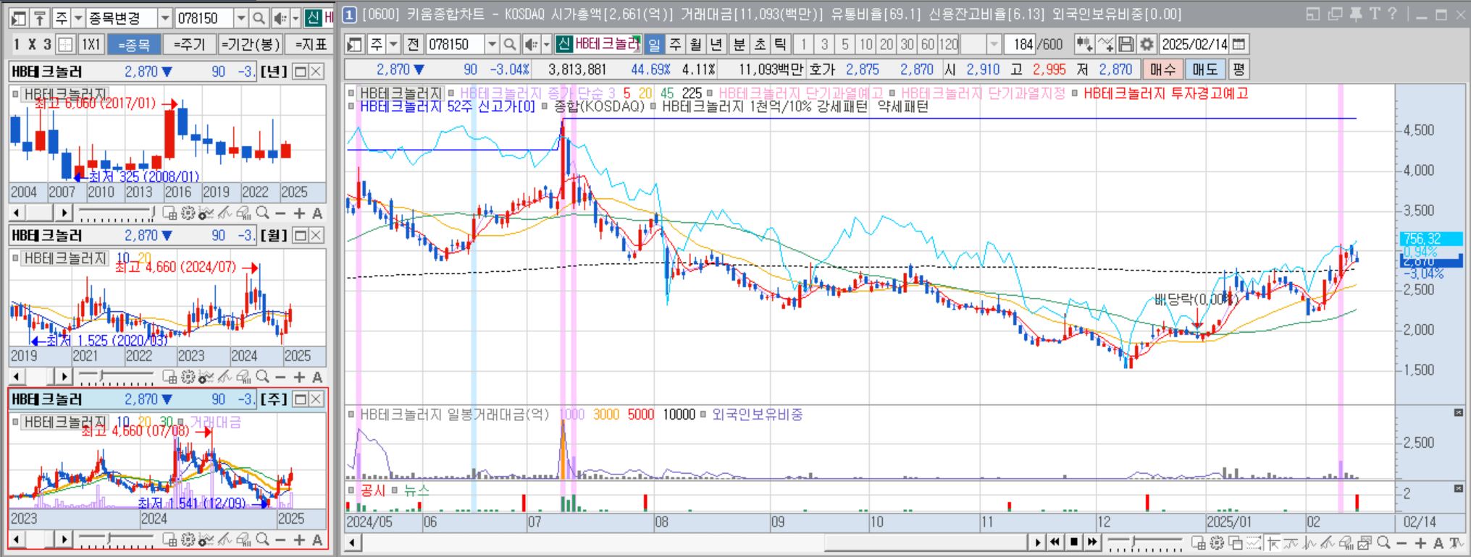The width and height of the screenshot is (1471, 557).
Task: Maximize the yearly [년] mini chart pane
Action: (x=300, y=72)
